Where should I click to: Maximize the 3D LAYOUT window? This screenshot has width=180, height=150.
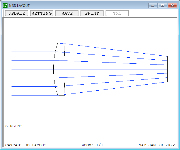(163, 5)
